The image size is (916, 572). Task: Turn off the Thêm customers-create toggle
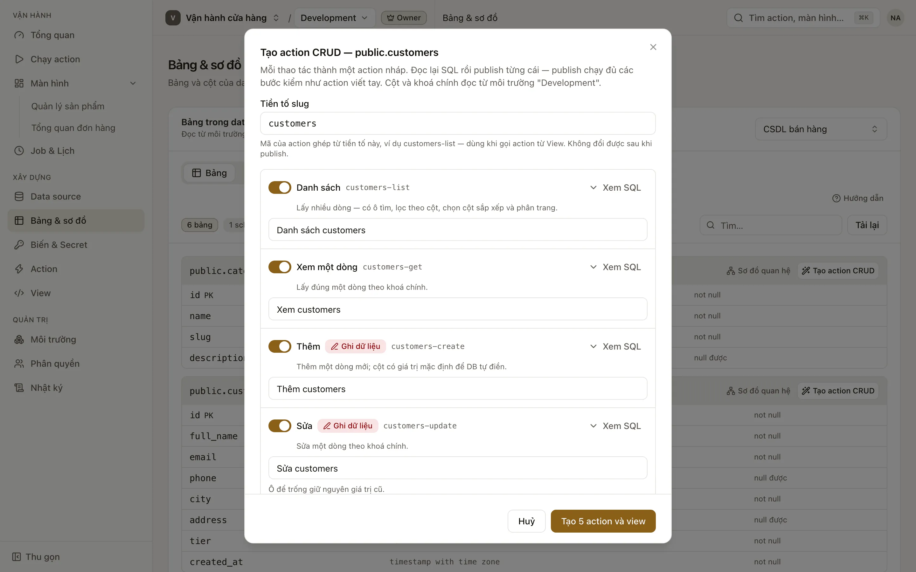(280, 346)
